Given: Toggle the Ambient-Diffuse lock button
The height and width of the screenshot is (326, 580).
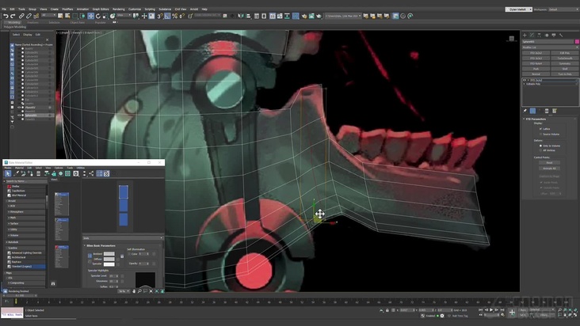Looking at the screenshot, I should tap(90, 256).
